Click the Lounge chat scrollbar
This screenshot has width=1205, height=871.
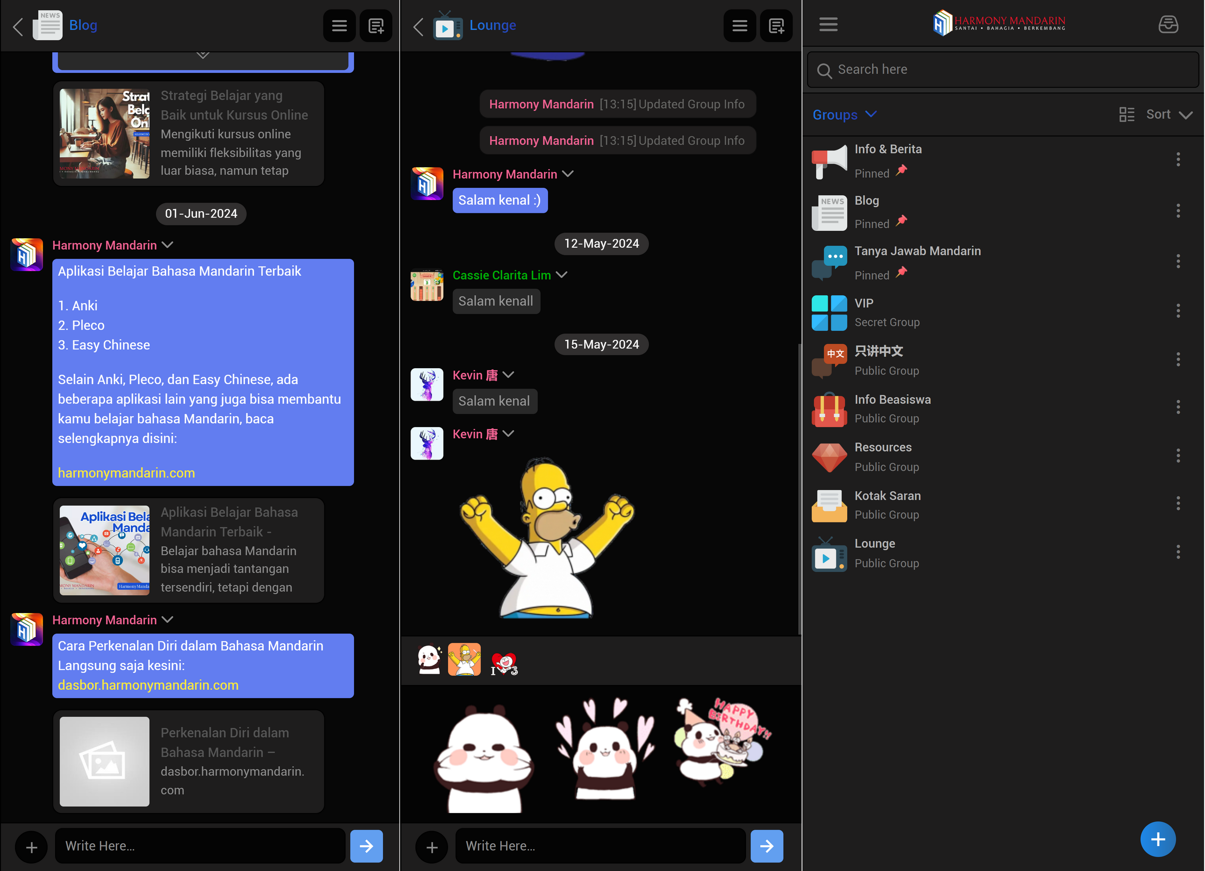799,489
